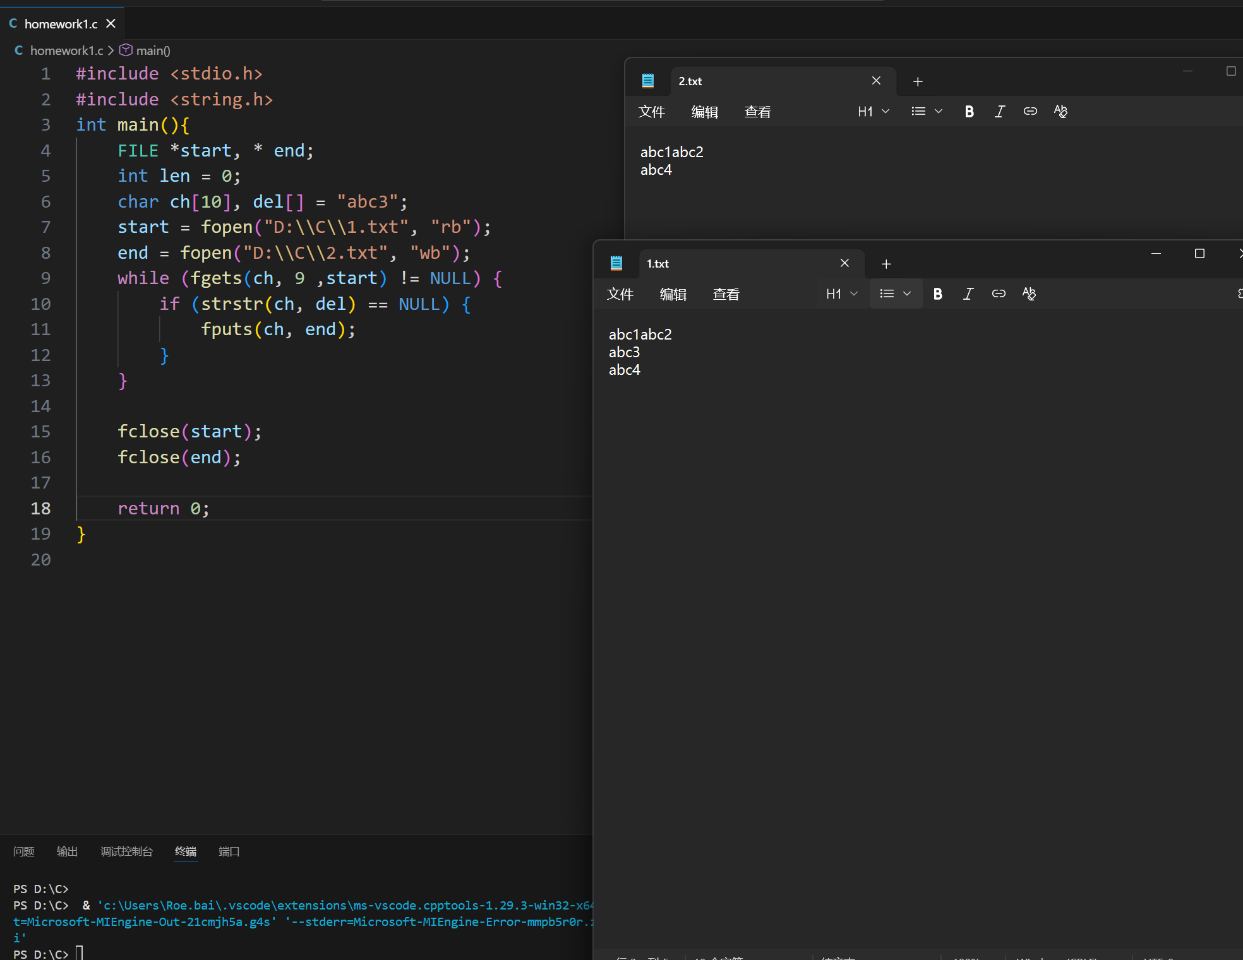Image resolution: width=1243 pixels, height=960 pixels.
Task: Open 编辑 menu in 2.txt Notepad
Action: (704, 112)
